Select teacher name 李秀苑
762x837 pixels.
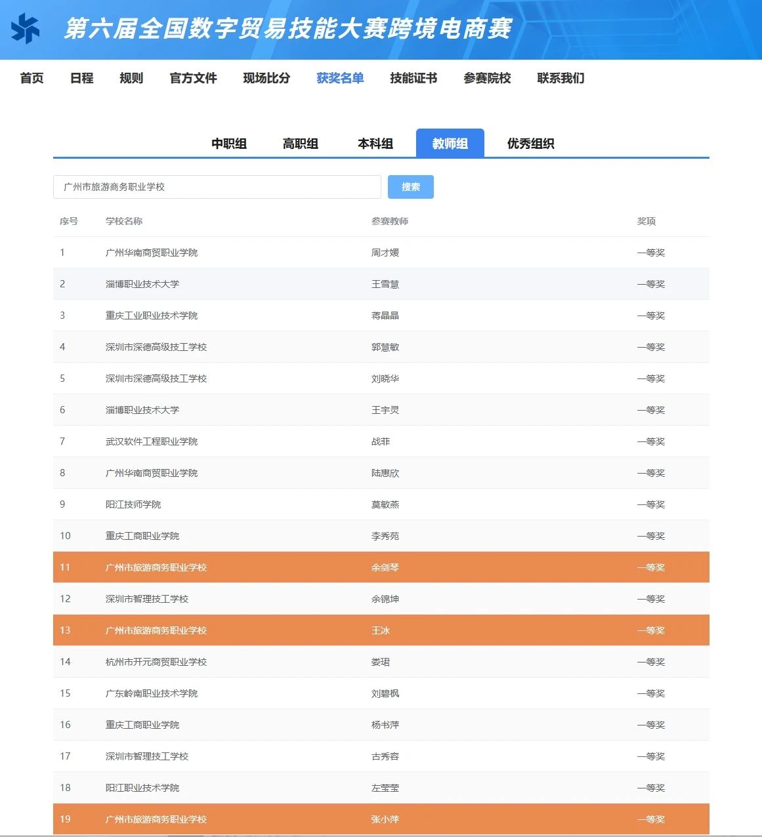[x=385, y=536]
